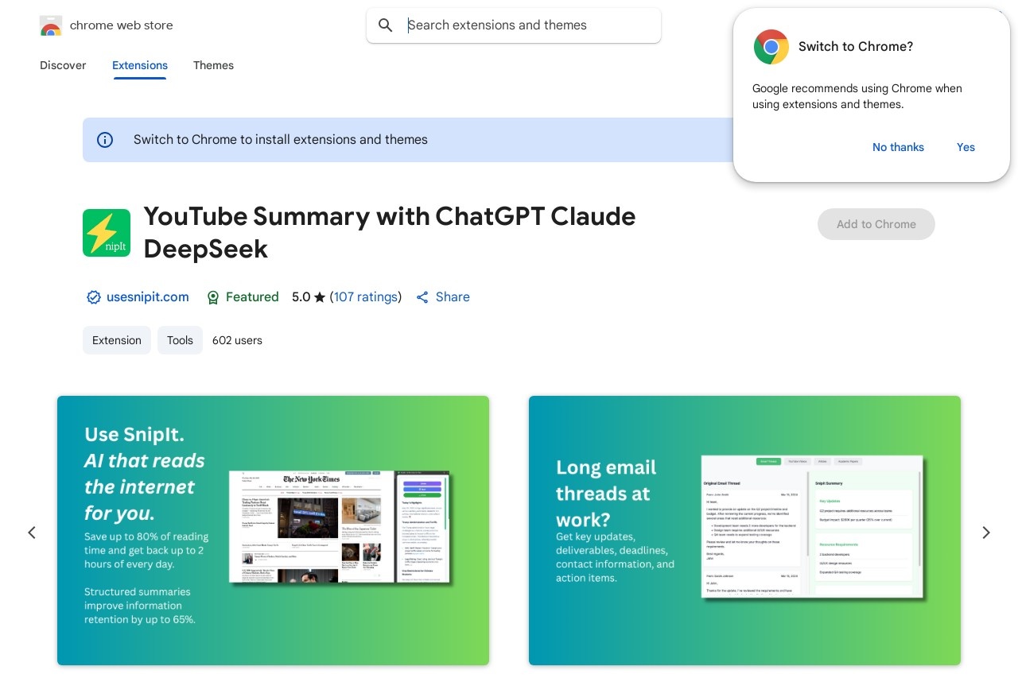Click the SnipIt extension logo
The width and height of the screenshot is (1018, 678).
click(x=107, y=233)
